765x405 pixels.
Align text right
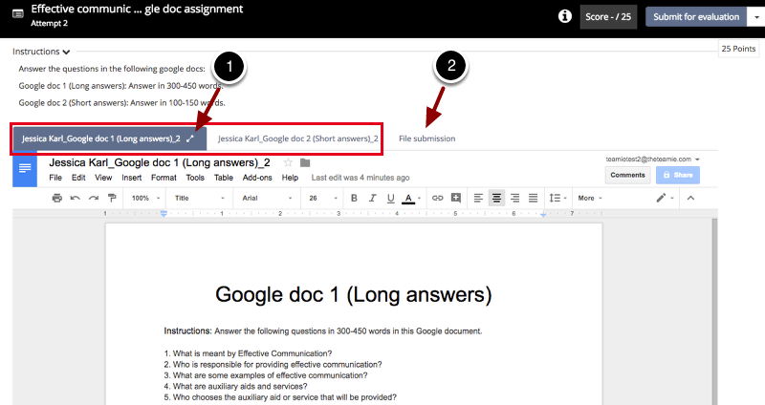coord(514,198)
